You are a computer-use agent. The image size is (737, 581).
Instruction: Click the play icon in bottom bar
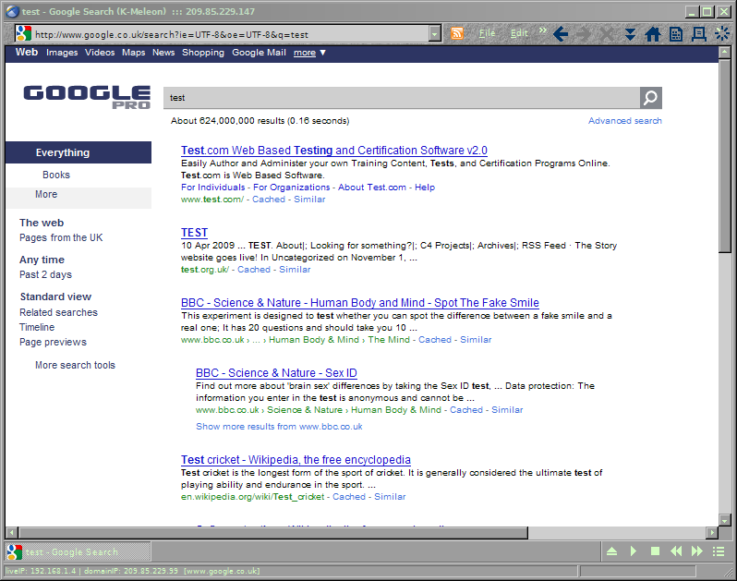634,551
